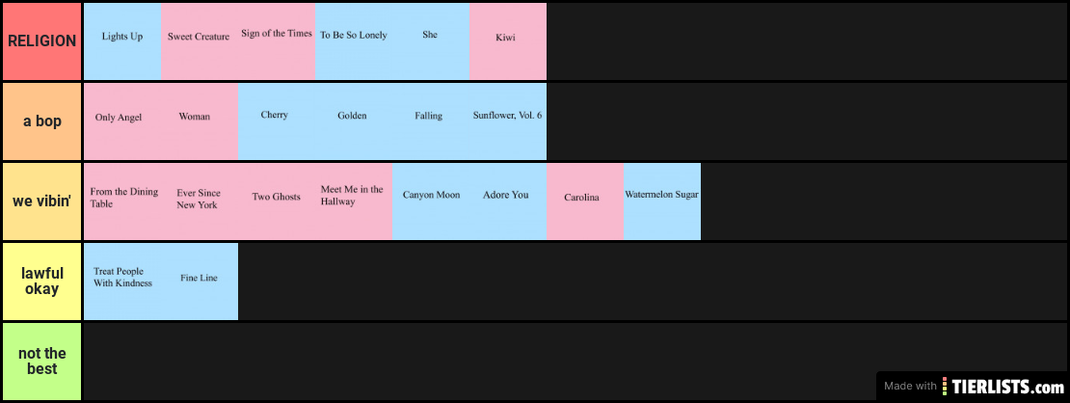Click the green not the best label

tap(41, 362)
